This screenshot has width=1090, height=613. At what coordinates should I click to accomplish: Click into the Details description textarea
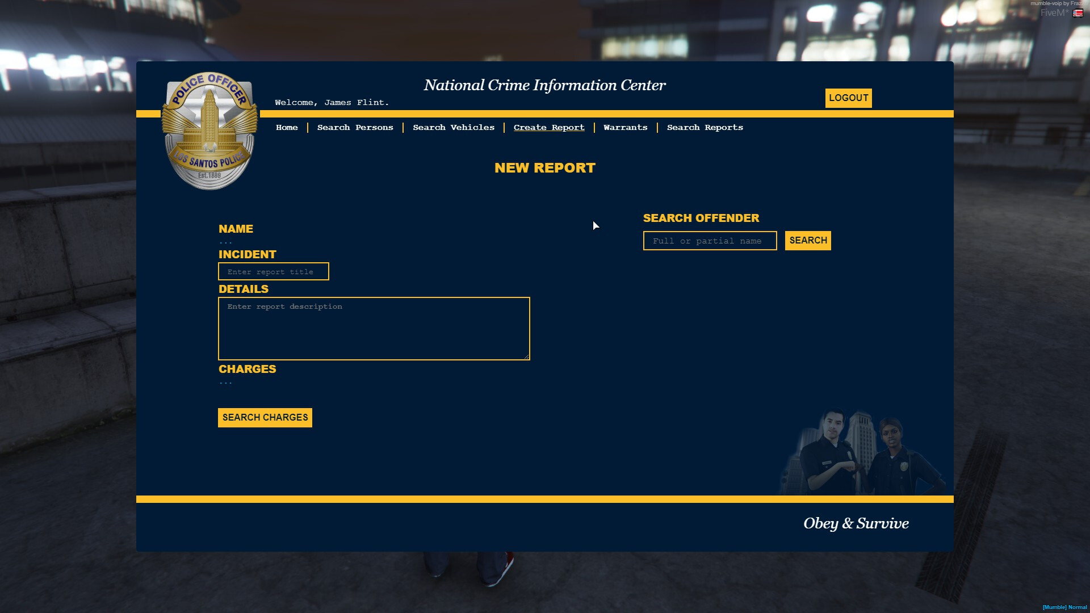click(x=374, y=329)
